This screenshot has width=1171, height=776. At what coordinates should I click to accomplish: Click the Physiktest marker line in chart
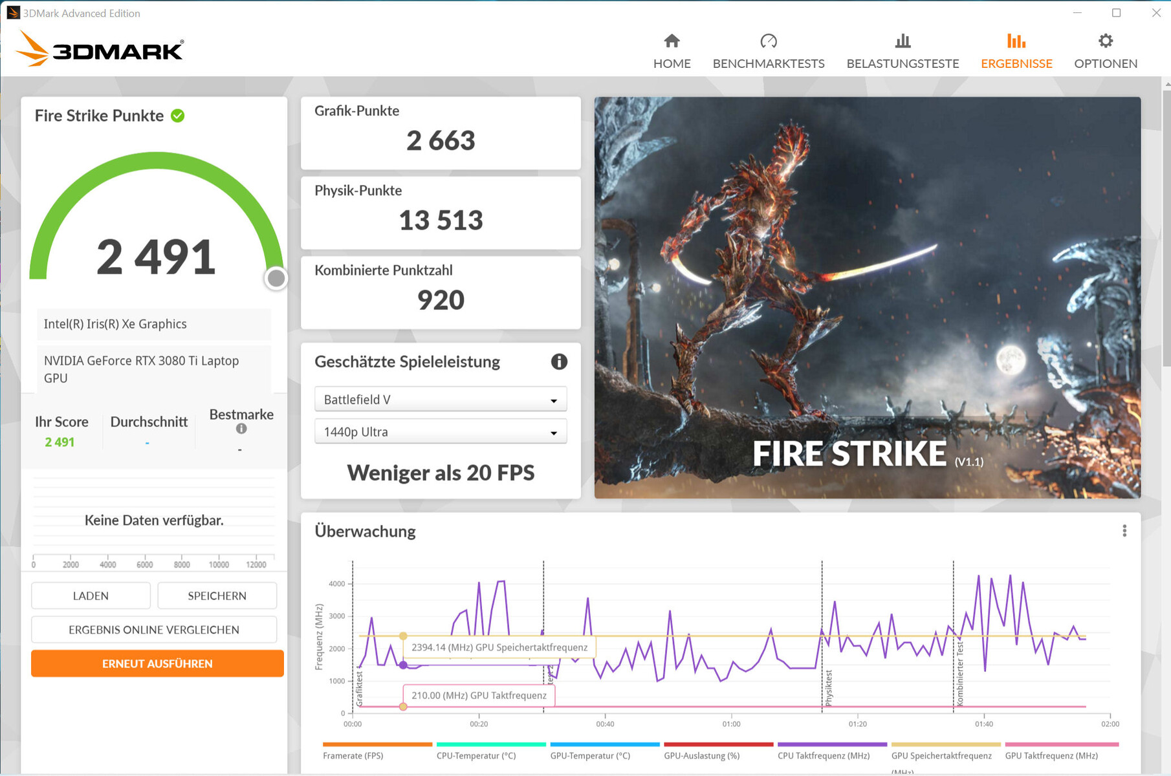click(x=822, y=637)
